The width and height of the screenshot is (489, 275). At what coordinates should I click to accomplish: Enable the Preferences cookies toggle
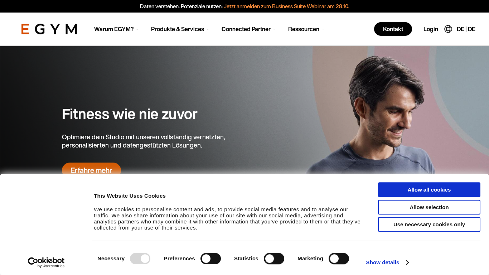tap(210, 259)
